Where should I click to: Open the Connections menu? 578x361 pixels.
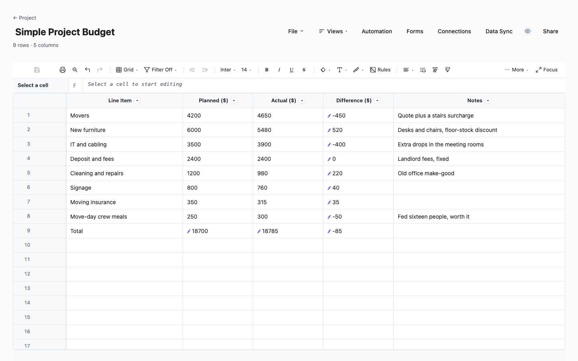(454, 31)
